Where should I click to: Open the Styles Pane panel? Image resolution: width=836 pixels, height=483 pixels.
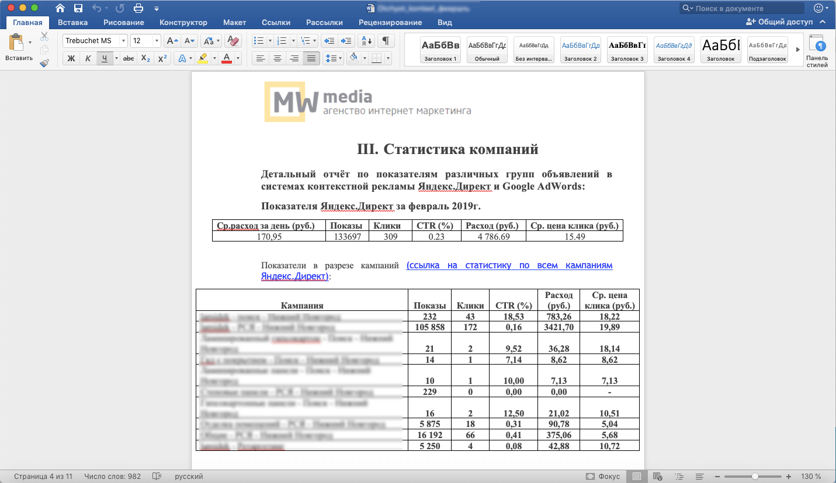[x=817, y=51]
